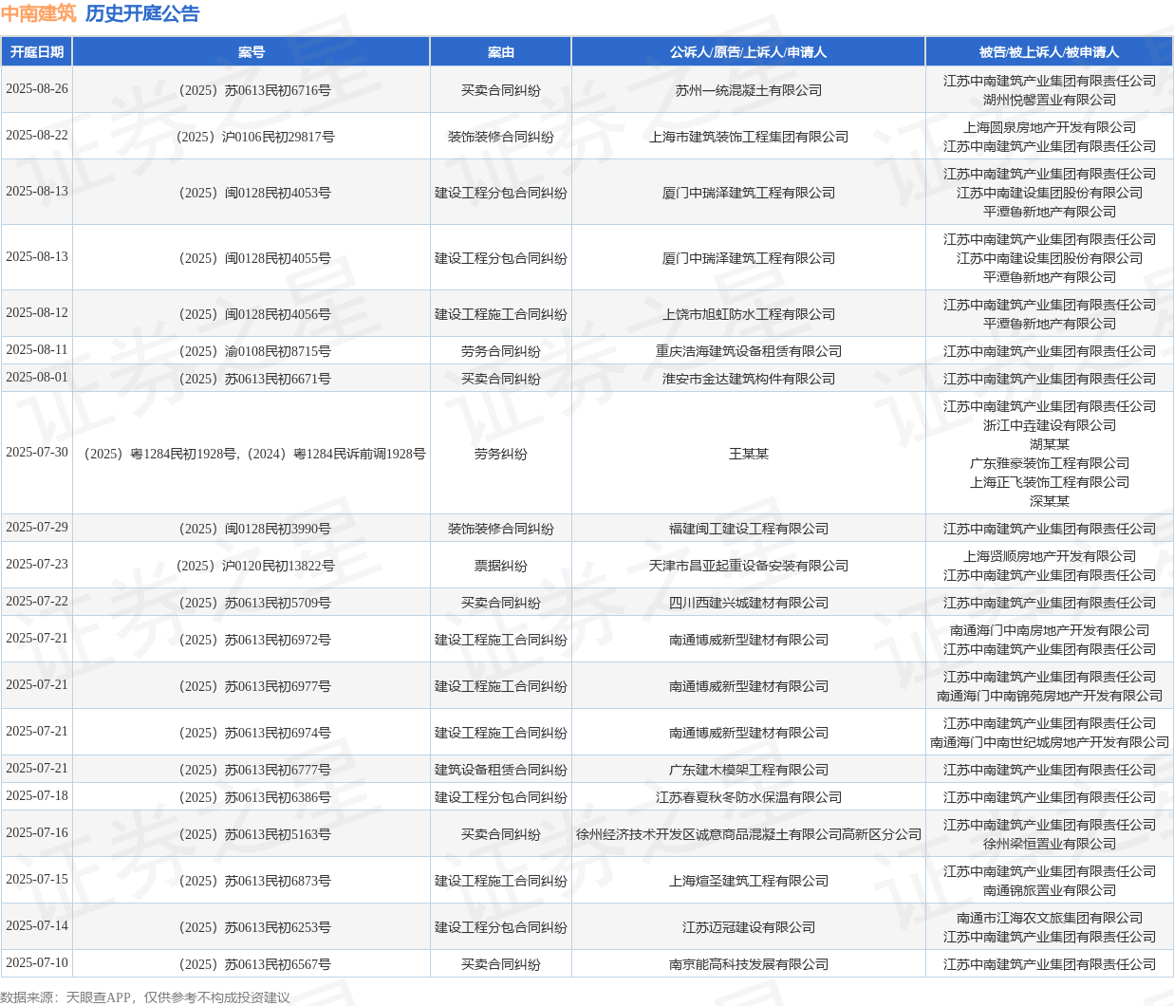Screen dimensions: 1174x1006
Task: Select case number 苏0613民初6972号
Action: tap(252, 640)
